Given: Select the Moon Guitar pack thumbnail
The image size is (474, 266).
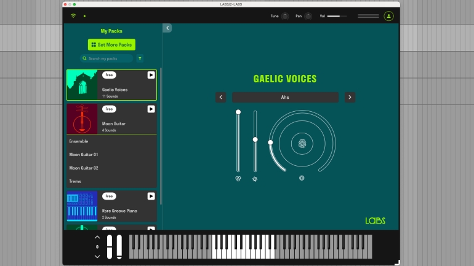Looking at the screenshot, I should coord(82,119).
